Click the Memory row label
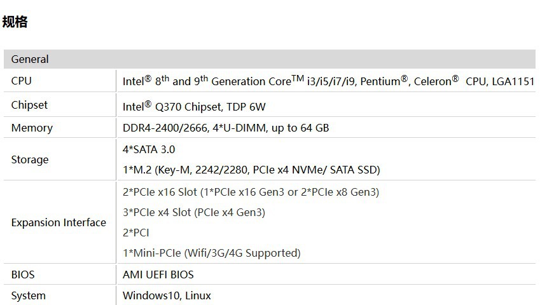540x305 pixels. pos(32,128)
